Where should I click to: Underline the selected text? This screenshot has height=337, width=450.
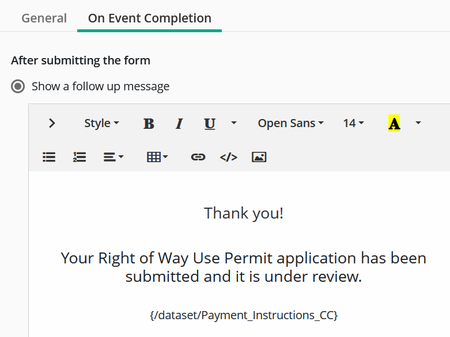tap(210, 124)
